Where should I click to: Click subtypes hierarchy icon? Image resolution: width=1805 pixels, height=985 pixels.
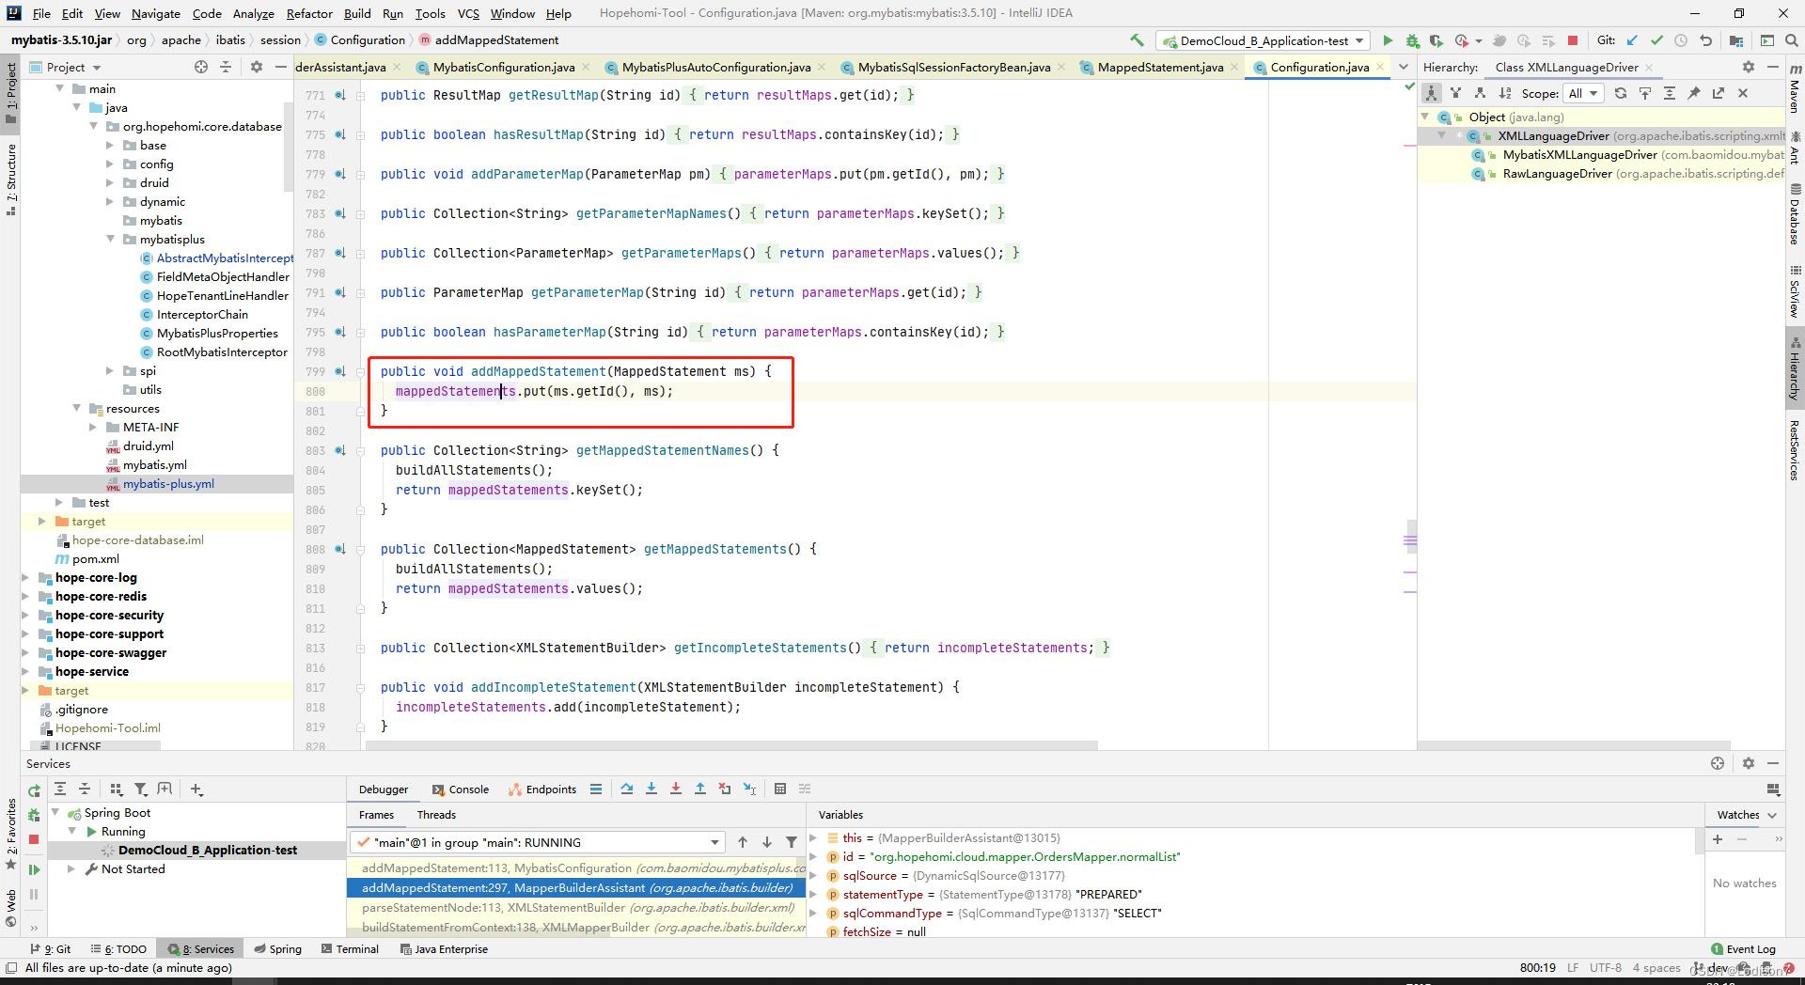(x=1480, y=93)
